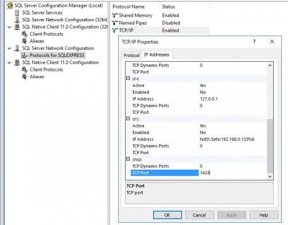288x225 pixels.
Task: Select the Shared Memory protocol icon
Action: pos(115,15)
